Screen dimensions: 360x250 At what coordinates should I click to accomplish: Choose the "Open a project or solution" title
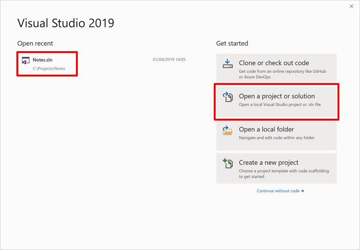[277, 96]
